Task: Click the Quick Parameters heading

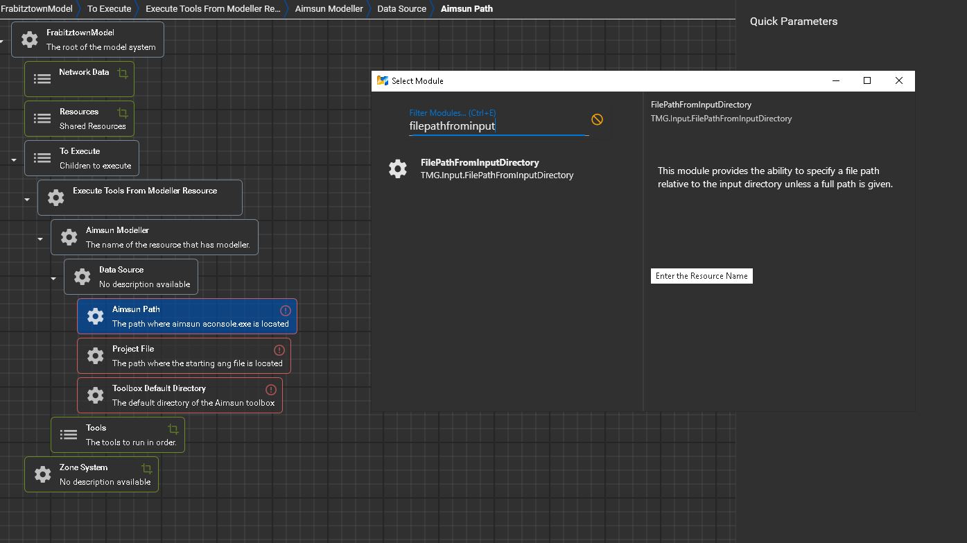Action: click(794, 21)
